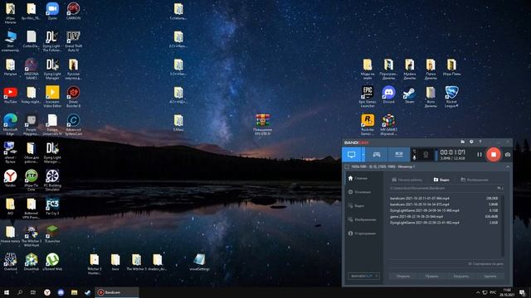Select the Advanced SystemCare desktop icon
531x298 pixels.
coord(73,124)
